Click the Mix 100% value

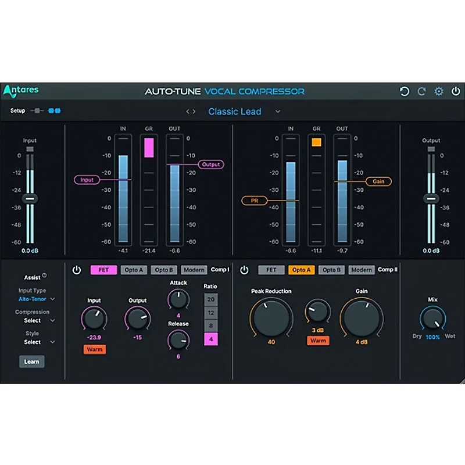pyautogui.click(x=432, y=337)
